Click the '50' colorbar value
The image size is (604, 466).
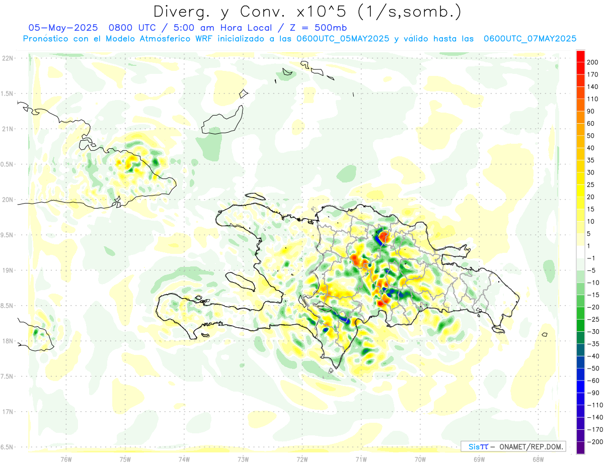(x=591, y=136)
